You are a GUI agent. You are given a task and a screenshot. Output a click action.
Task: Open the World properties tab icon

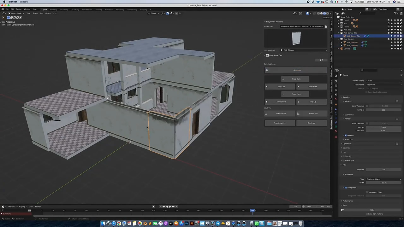336,99
